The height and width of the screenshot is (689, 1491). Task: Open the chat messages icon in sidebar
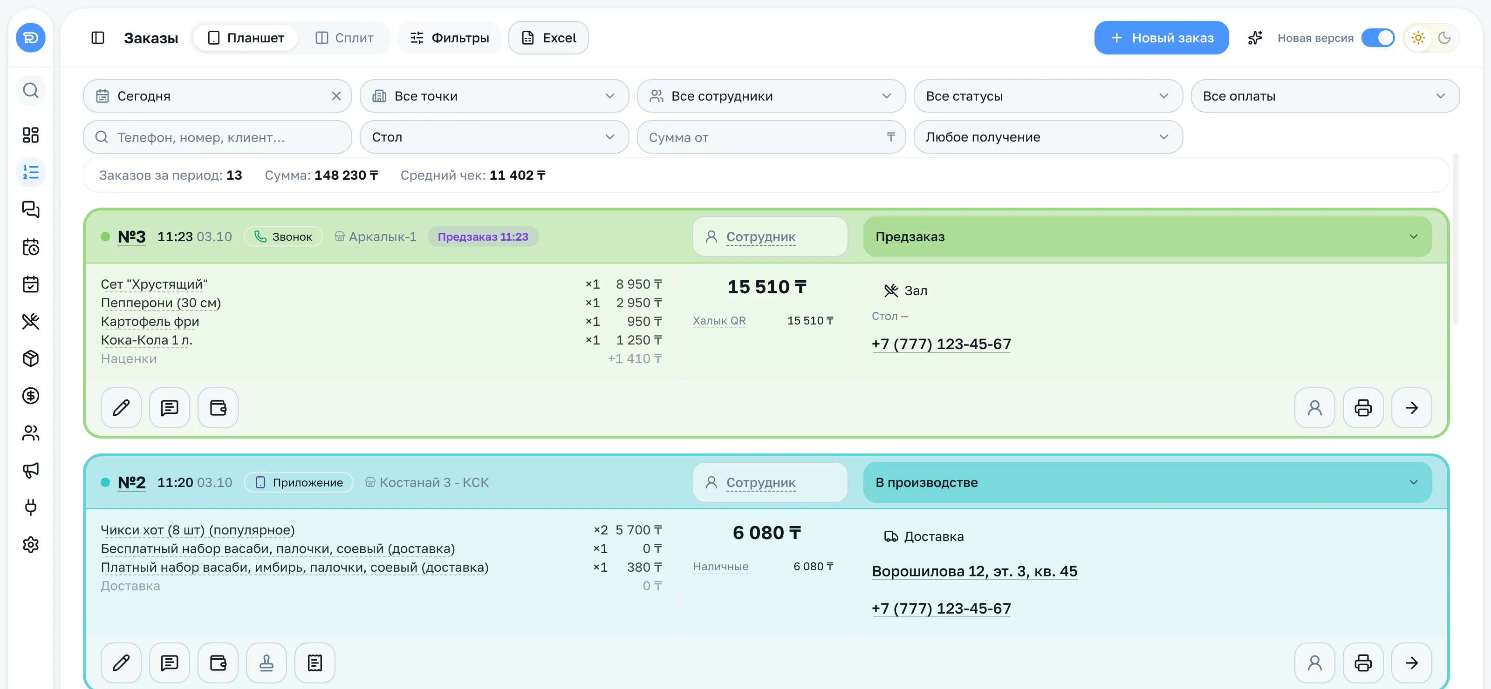point(31,209)
